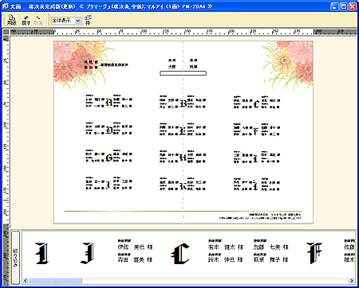Image resolution: width=359 pixels, height=288 pixels.
Task: Click the greyed 取消 redo icon
Action: click(38, 20)
